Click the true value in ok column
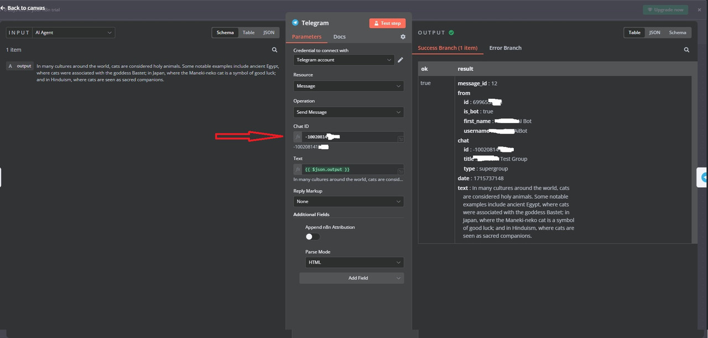 tap(425, 83)
